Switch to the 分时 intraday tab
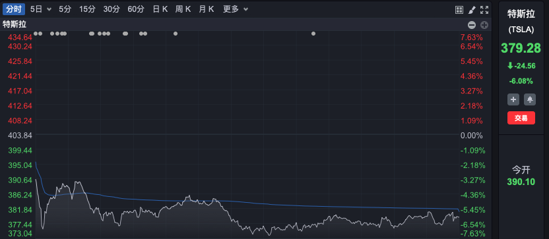The width and height of the screenshot is (549, 239). point(14,9)
